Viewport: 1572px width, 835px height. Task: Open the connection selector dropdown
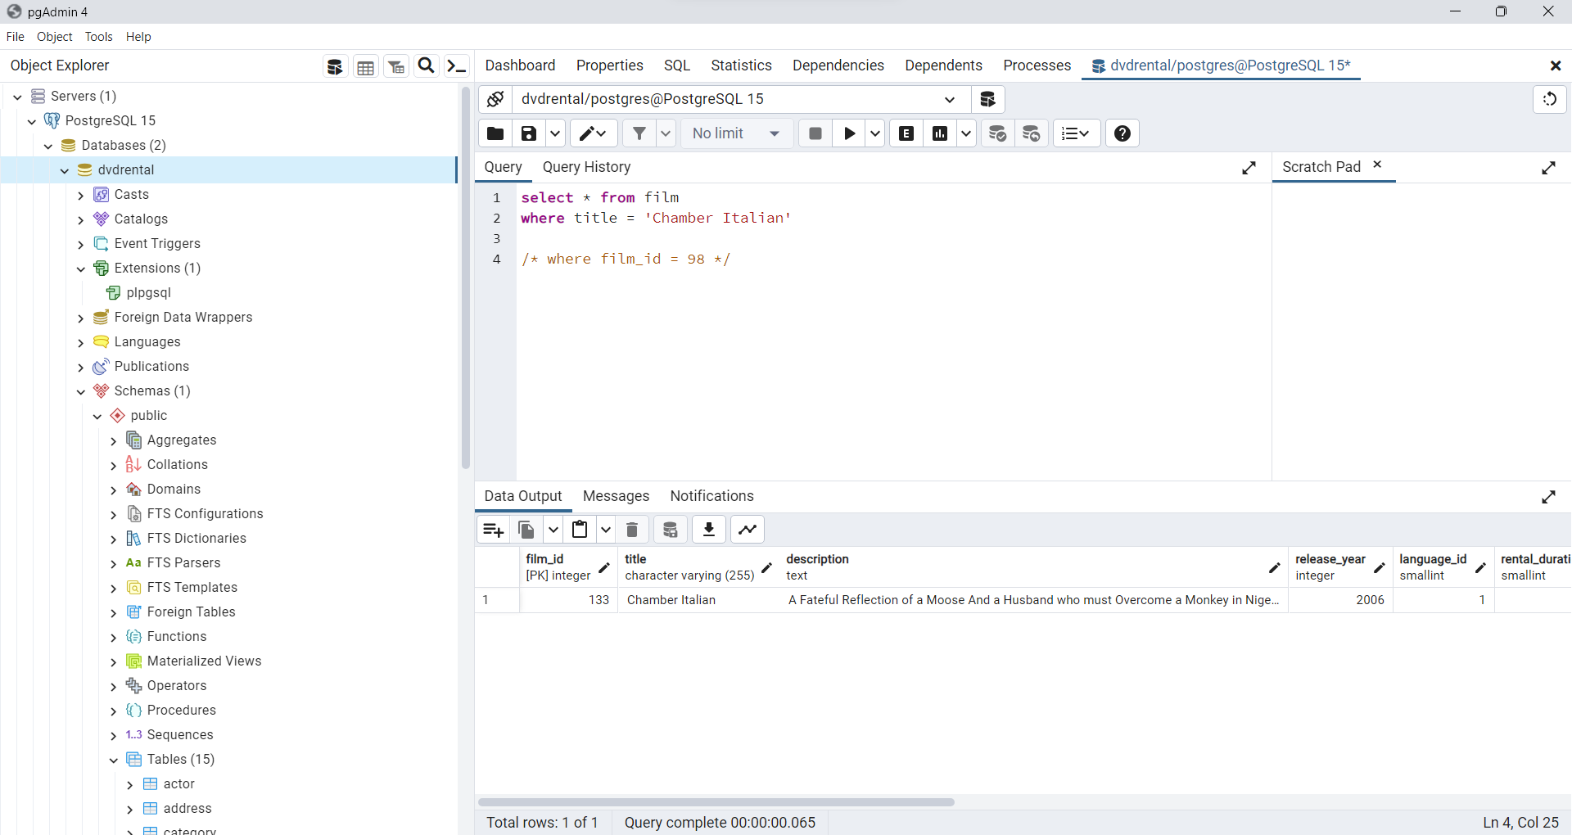coord(950,100)
